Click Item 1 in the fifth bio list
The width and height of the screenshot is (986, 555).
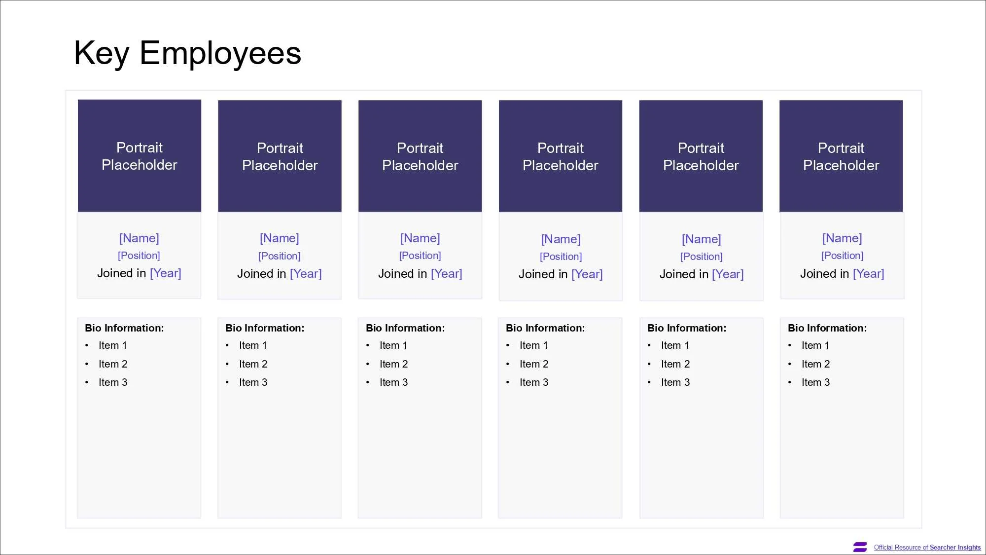coord(675,345)
